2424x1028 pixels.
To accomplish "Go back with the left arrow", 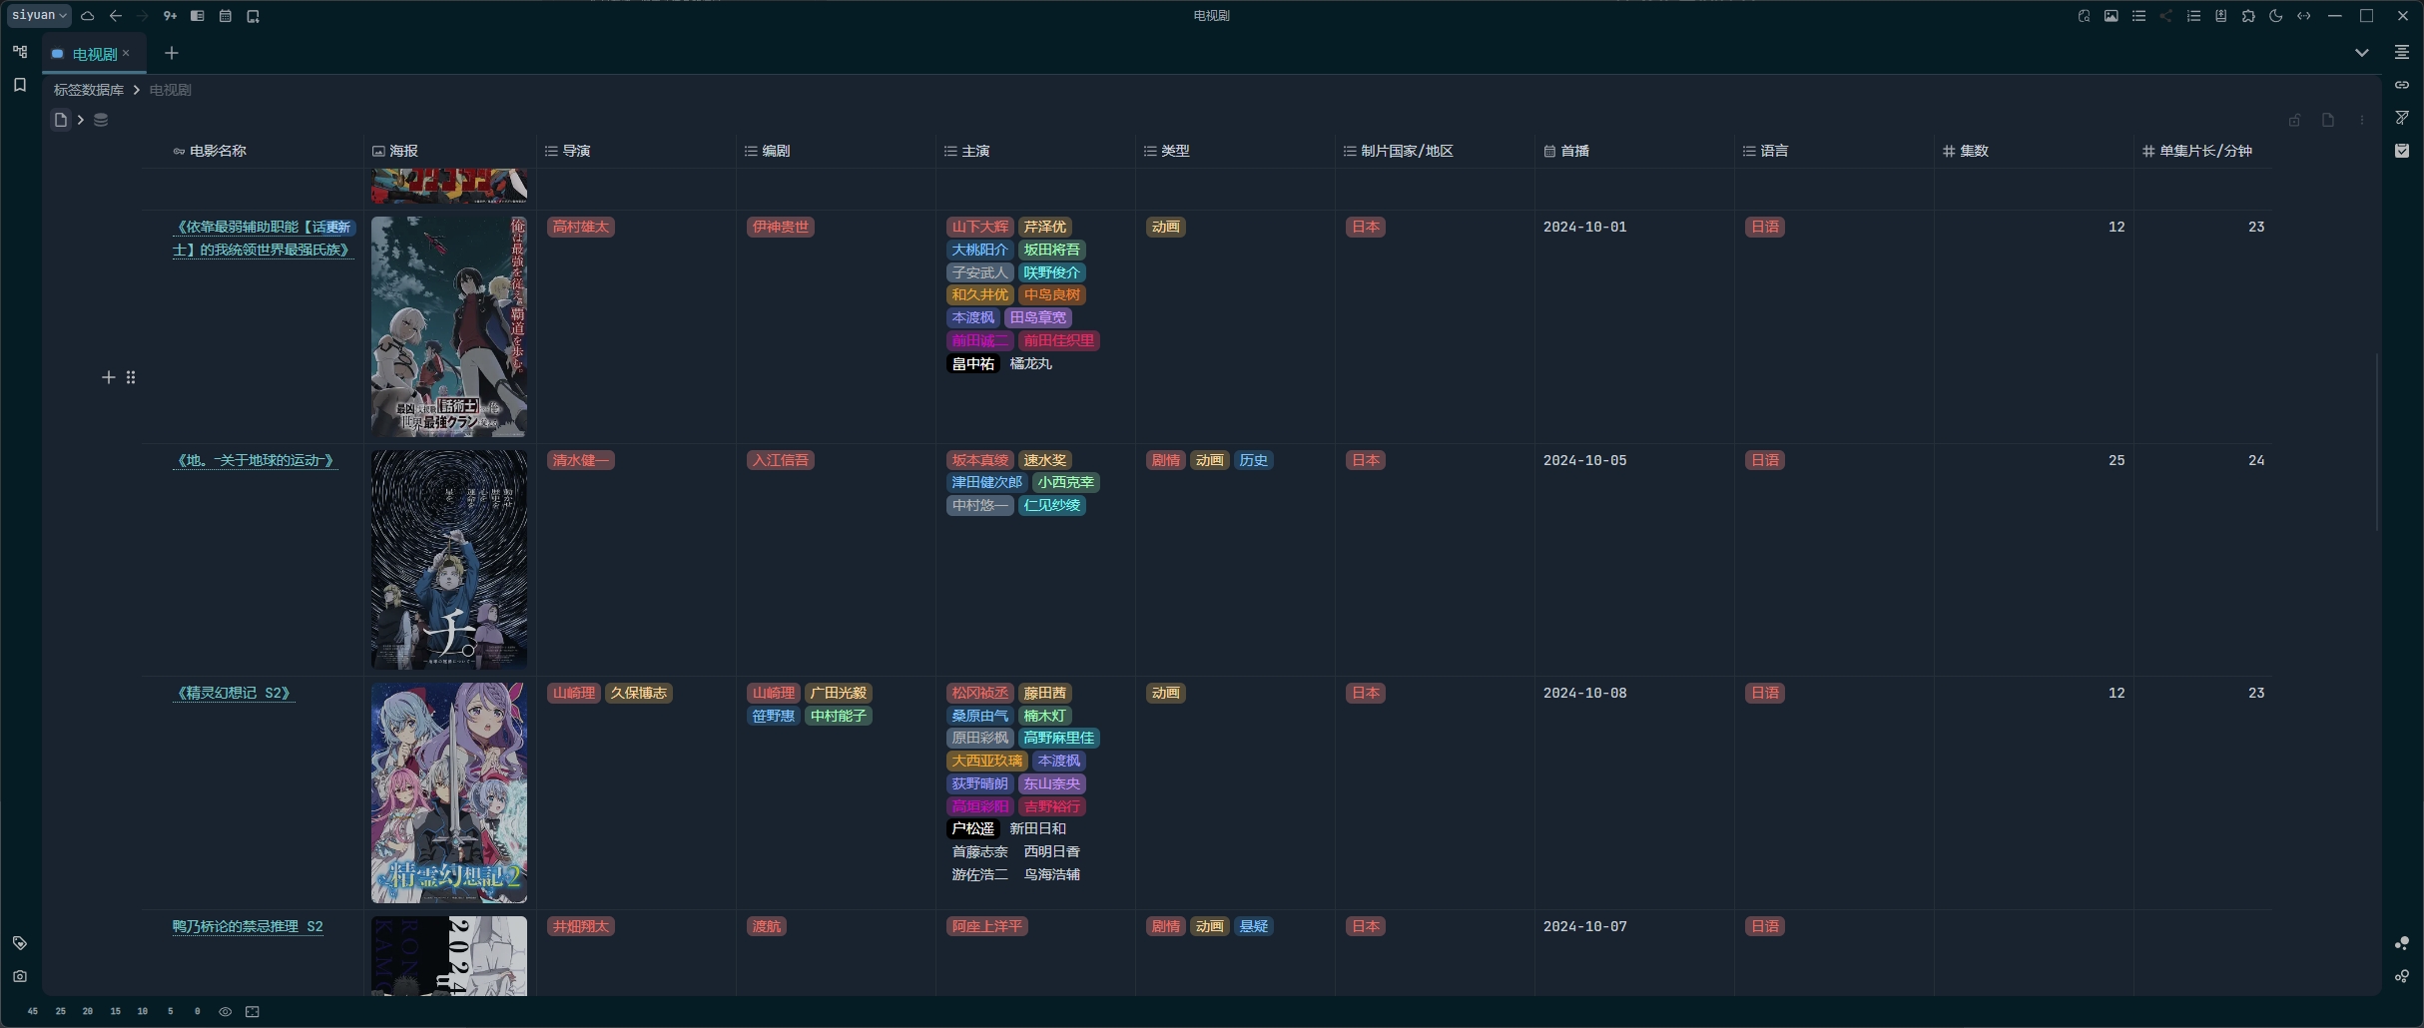I will [x=116, y=16].
